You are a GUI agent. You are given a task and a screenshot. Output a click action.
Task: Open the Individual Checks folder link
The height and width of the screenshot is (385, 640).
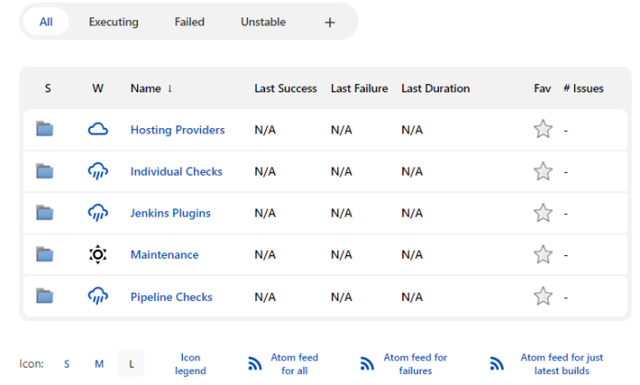pyautogui.click(x=176, y=171)
